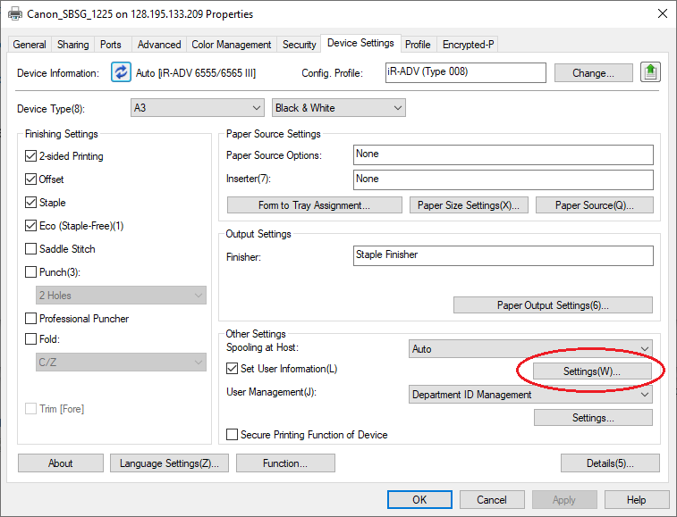The width and height of the screenshot is (677, 517).
Task: Open the Spooling at Host dropdown
Action: (530, 349)
